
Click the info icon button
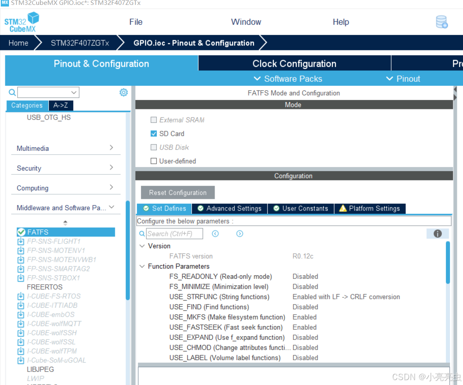(438, 233)
